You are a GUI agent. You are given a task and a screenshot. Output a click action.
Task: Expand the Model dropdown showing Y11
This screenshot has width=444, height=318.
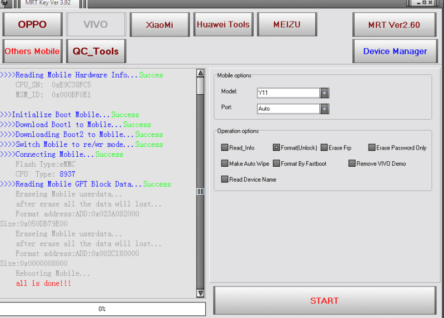coord(325,93)
